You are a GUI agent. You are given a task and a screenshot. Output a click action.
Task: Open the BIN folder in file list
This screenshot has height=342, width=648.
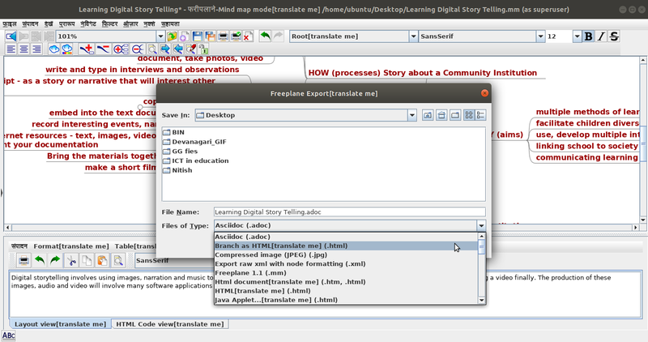pos(173,132)
